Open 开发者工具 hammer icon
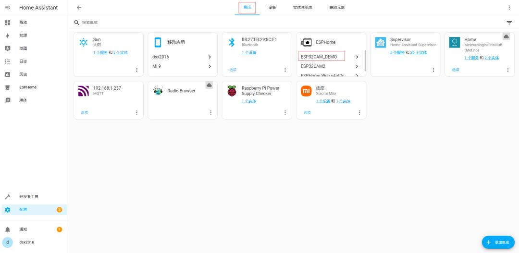Screen dimensions: 519x253 coord(8,197)
